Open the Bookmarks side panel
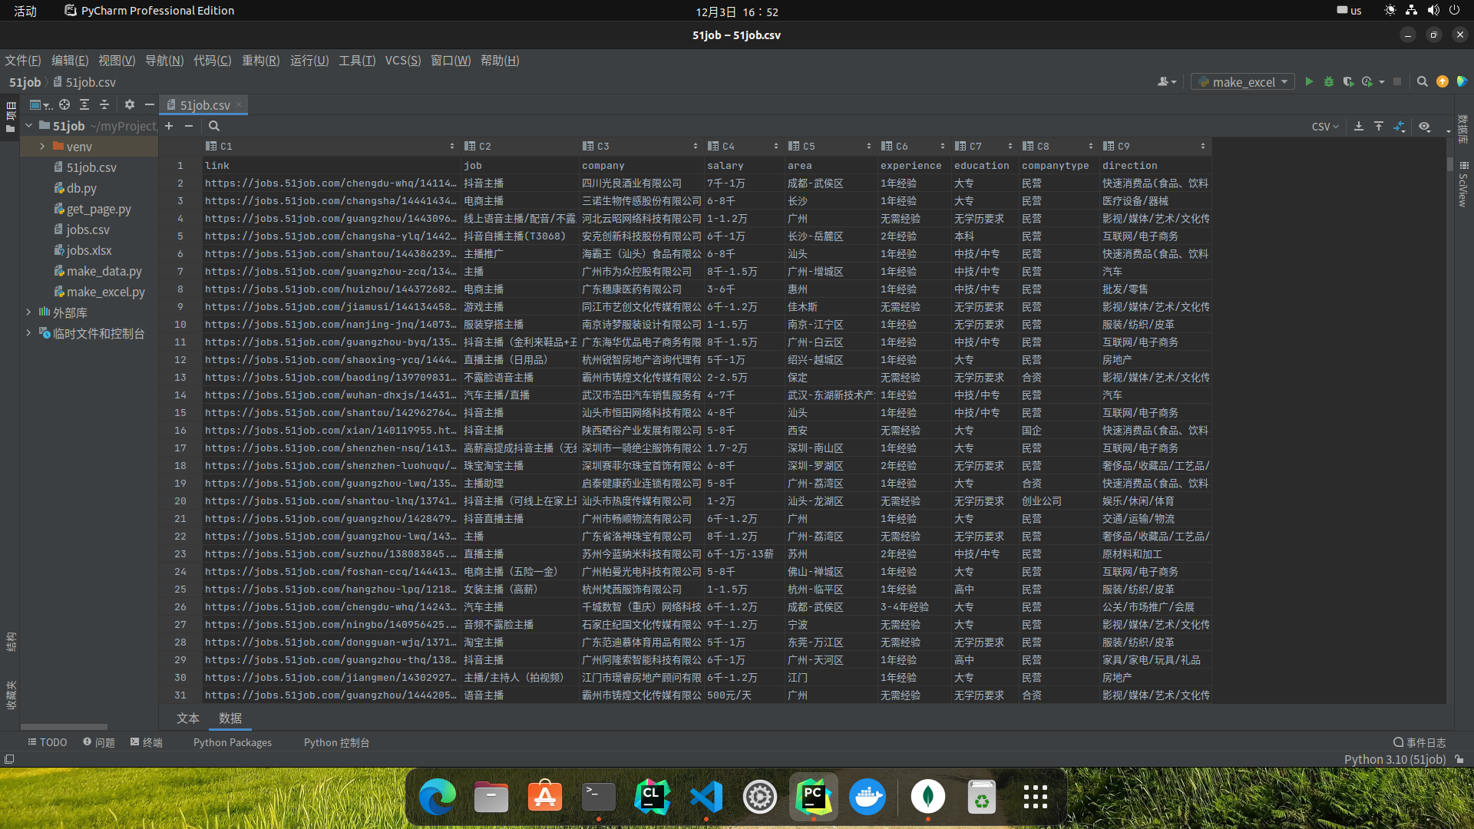1474x829 pixels. (11, 695)
